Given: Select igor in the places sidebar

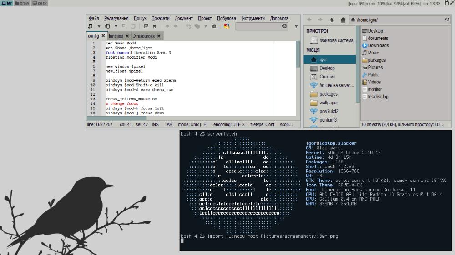Looking at the screenshot, I should tap(329, 59).
